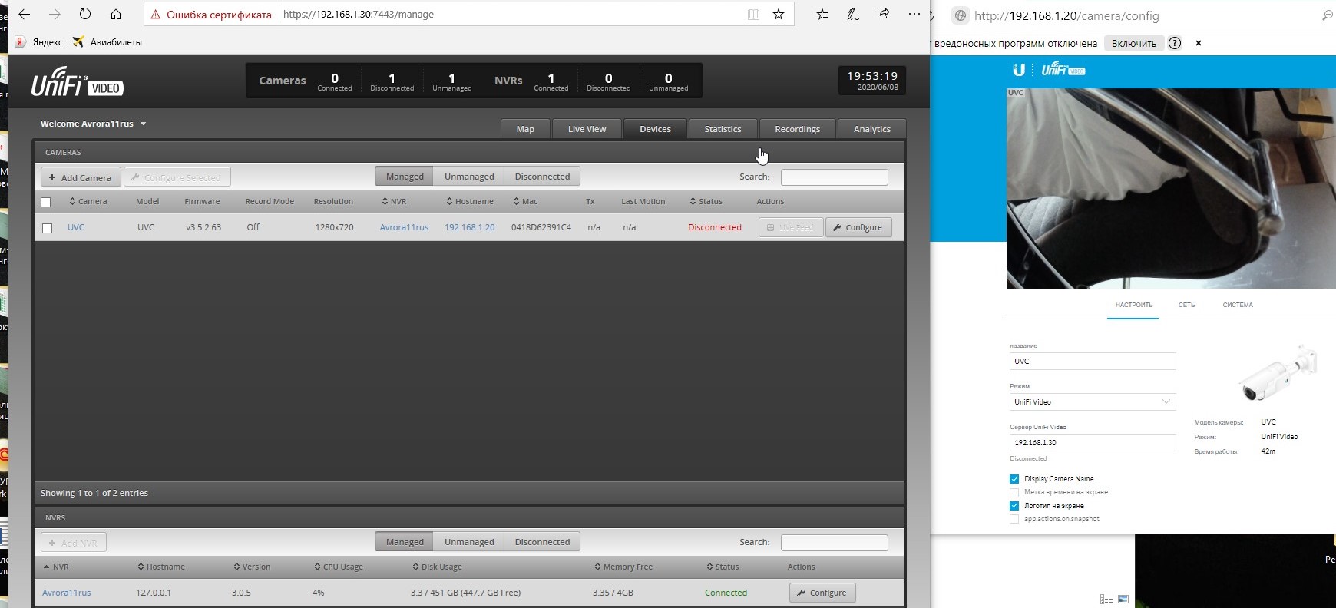
Task: Open camera hostname 192.168.1.20 link
Action: pyautogui.click(x=470, y=227)
